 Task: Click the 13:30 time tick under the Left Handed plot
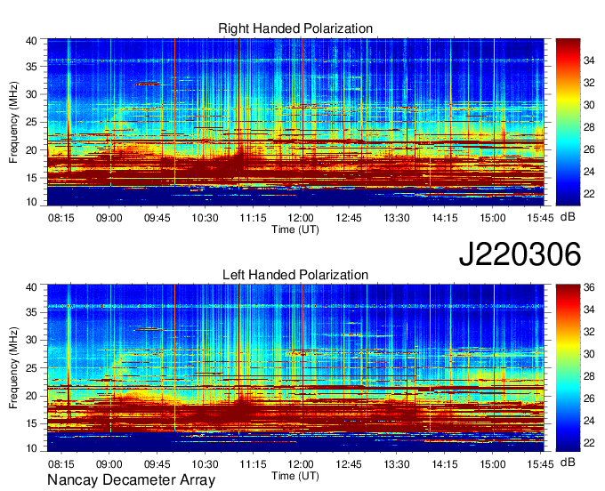[397, 464]
